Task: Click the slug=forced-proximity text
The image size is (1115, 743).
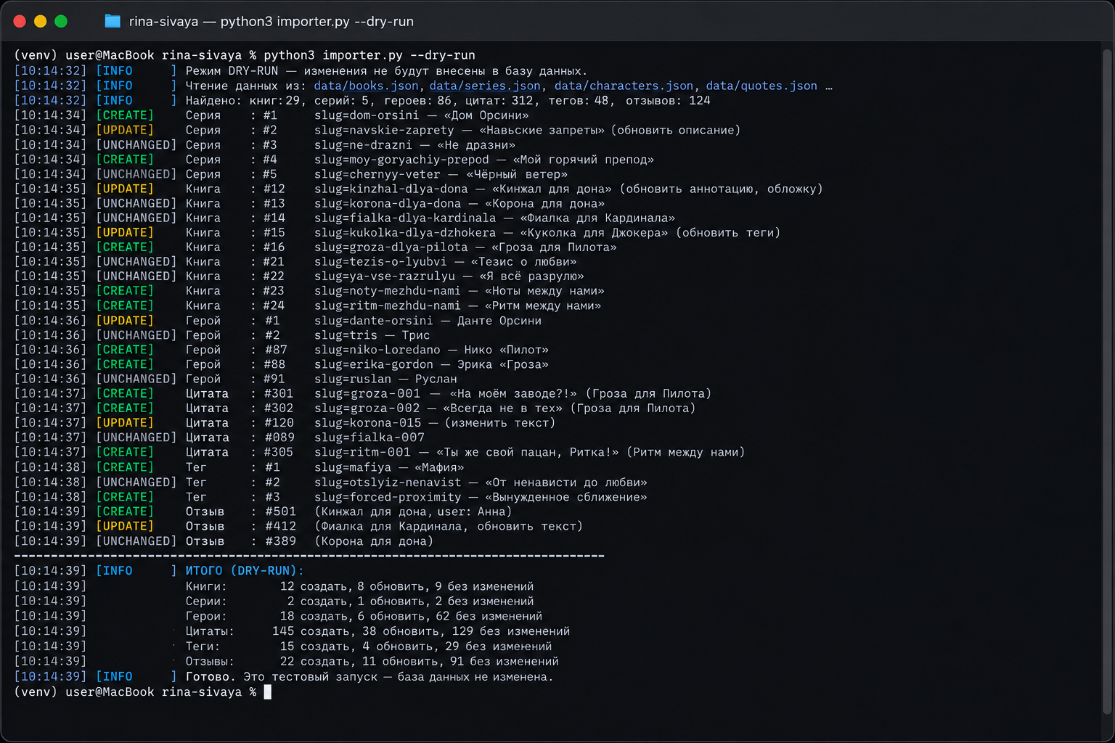Action: (x=388, y=497)
